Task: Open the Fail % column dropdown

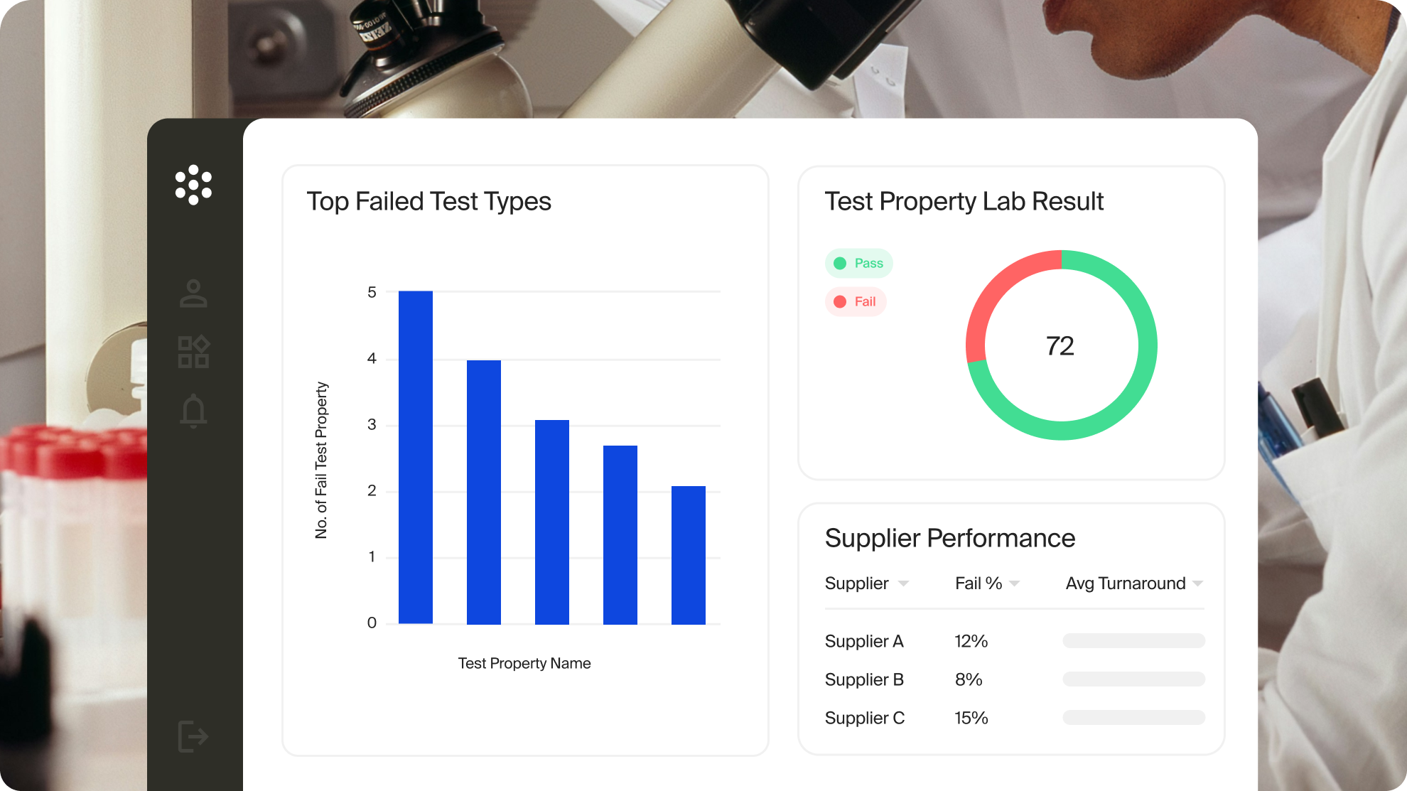Action: 1014,583
